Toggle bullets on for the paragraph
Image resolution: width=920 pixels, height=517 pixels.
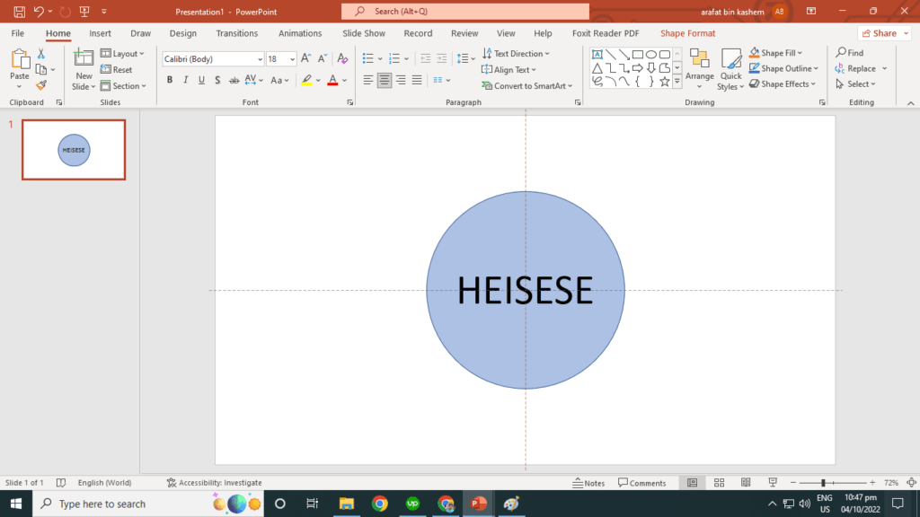[x=369, y=57]
